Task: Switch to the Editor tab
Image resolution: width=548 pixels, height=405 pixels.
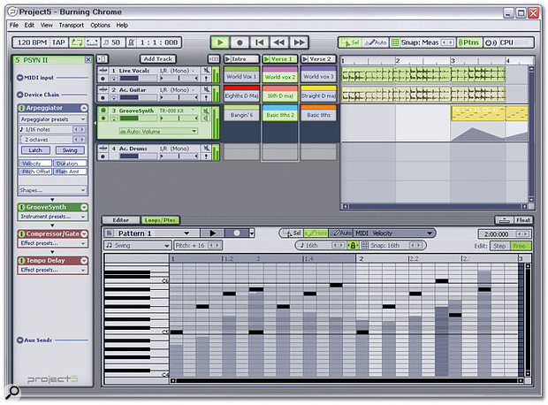Action: [x=120, y=220]
